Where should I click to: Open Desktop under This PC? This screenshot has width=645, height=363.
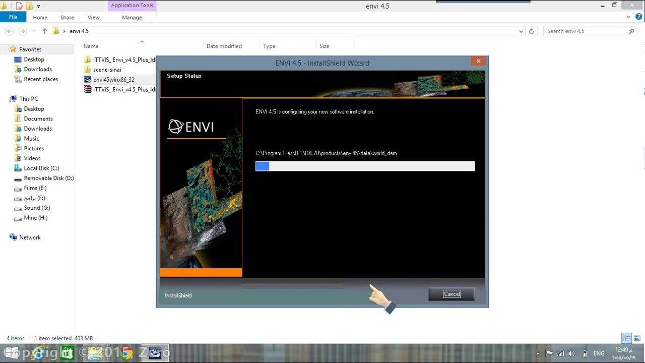pos(34,109)
